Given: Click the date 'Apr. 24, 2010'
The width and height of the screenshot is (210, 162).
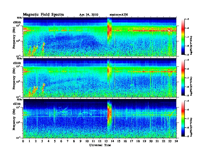Looking at the screenshot, I should (x=89, y=15).
